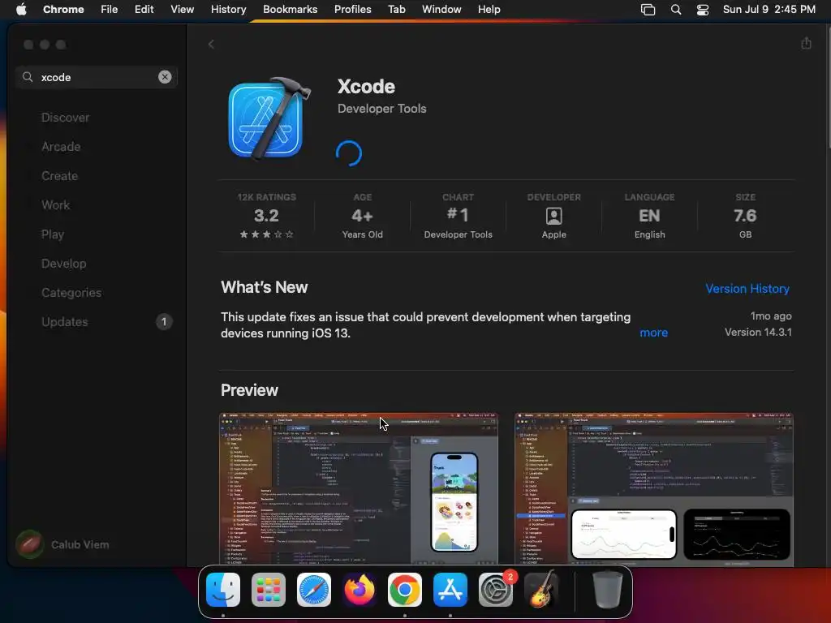Launch Safari from the Dock
Image resolution: width=831 pixels, height=623 pixels.
(314, 590)
